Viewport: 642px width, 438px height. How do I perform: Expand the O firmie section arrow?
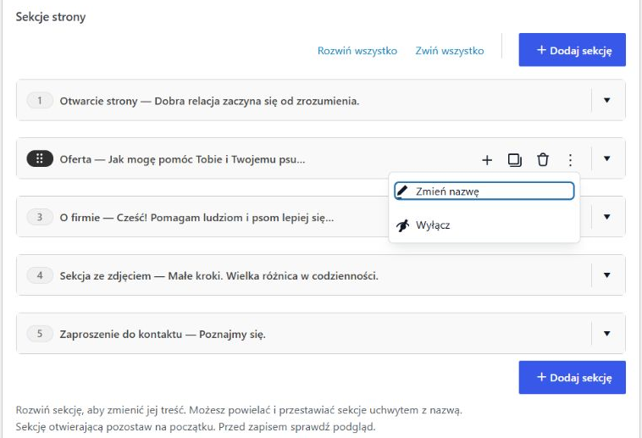click(x=606, y=217)
